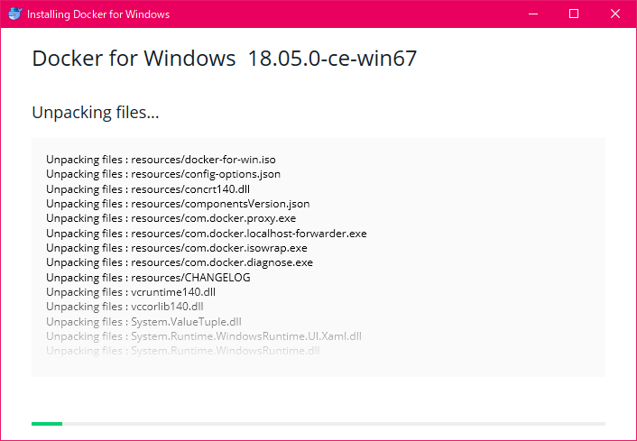Select the vccorlib140.dll log line
This screenshot has height=441, width=637.
point(125,307)
